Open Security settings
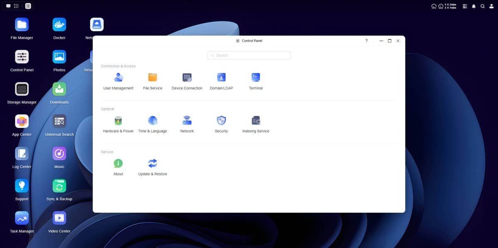 pyautogui.click(x=221, y=121)
